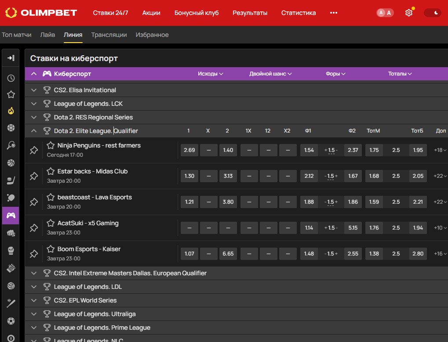Open the beastcoast - Lava Esports match

pyautogui.click(x=95, y=197)
